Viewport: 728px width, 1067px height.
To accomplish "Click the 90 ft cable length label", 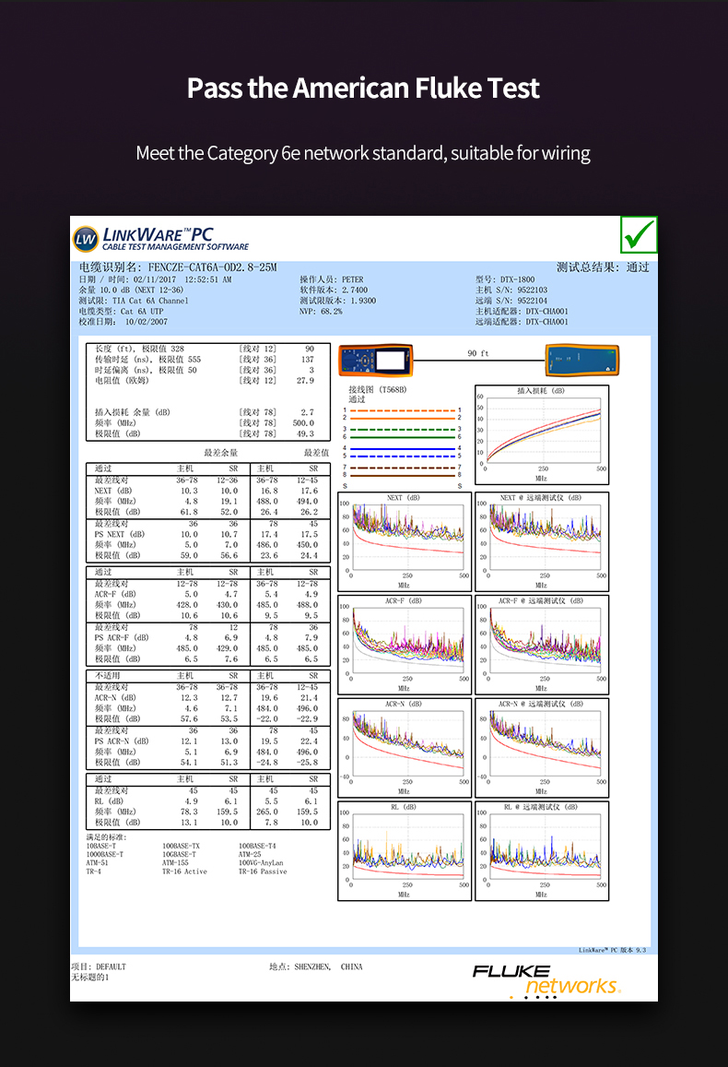I will click(477, 354).
